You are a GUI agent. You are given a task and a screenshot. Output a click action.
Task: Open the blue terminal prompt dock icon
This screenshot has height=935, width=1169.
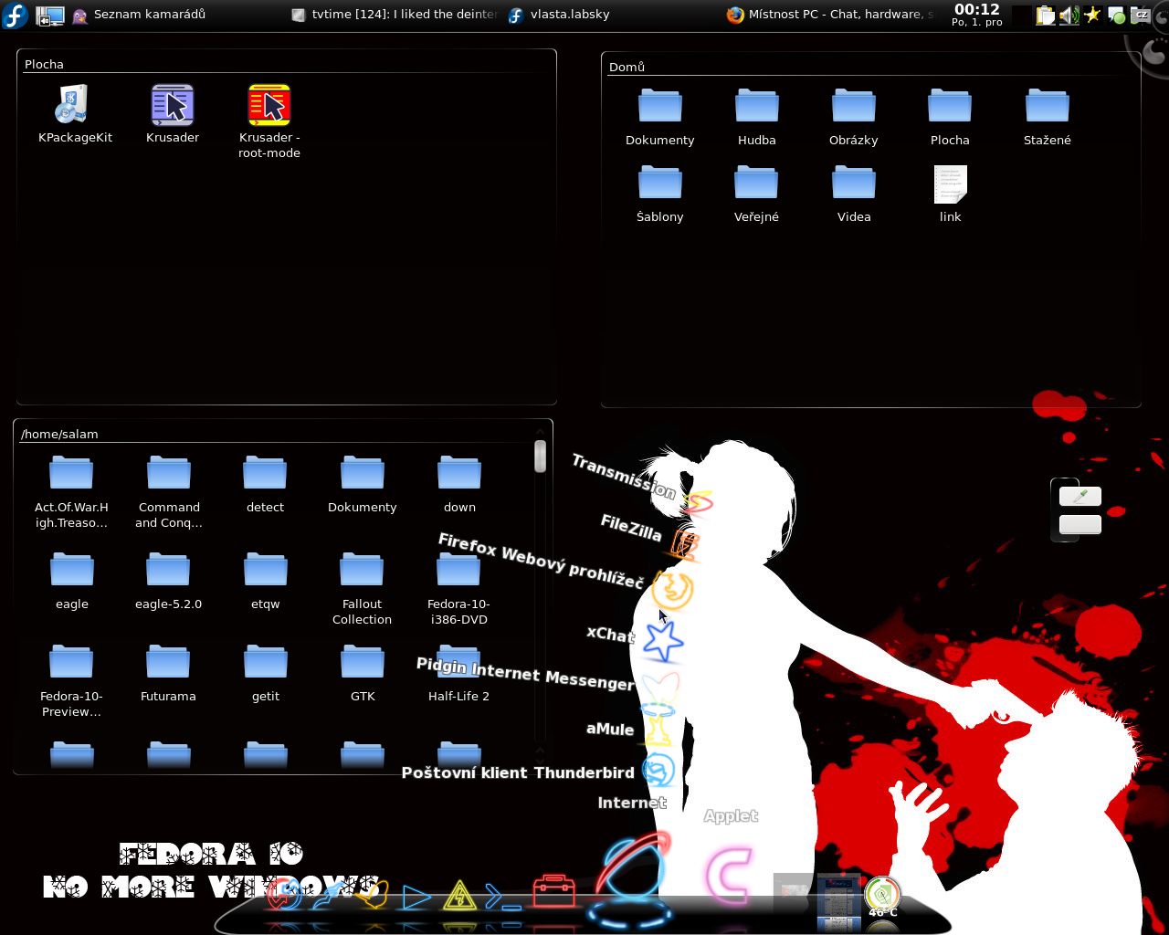[503, 898]
